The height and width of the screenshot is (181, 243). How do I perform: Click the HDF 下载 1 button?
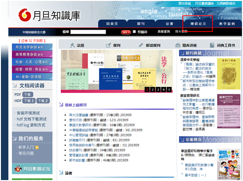click(29, 101)
